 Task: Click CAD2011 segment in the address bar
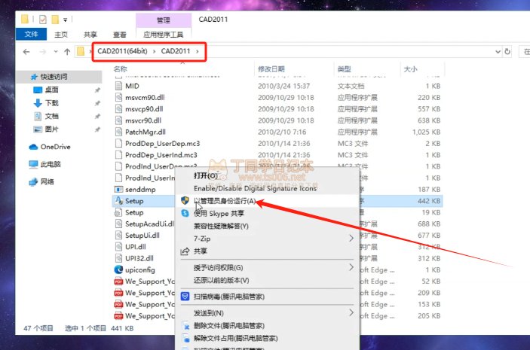pyautogui.click(x=176, y=51)
